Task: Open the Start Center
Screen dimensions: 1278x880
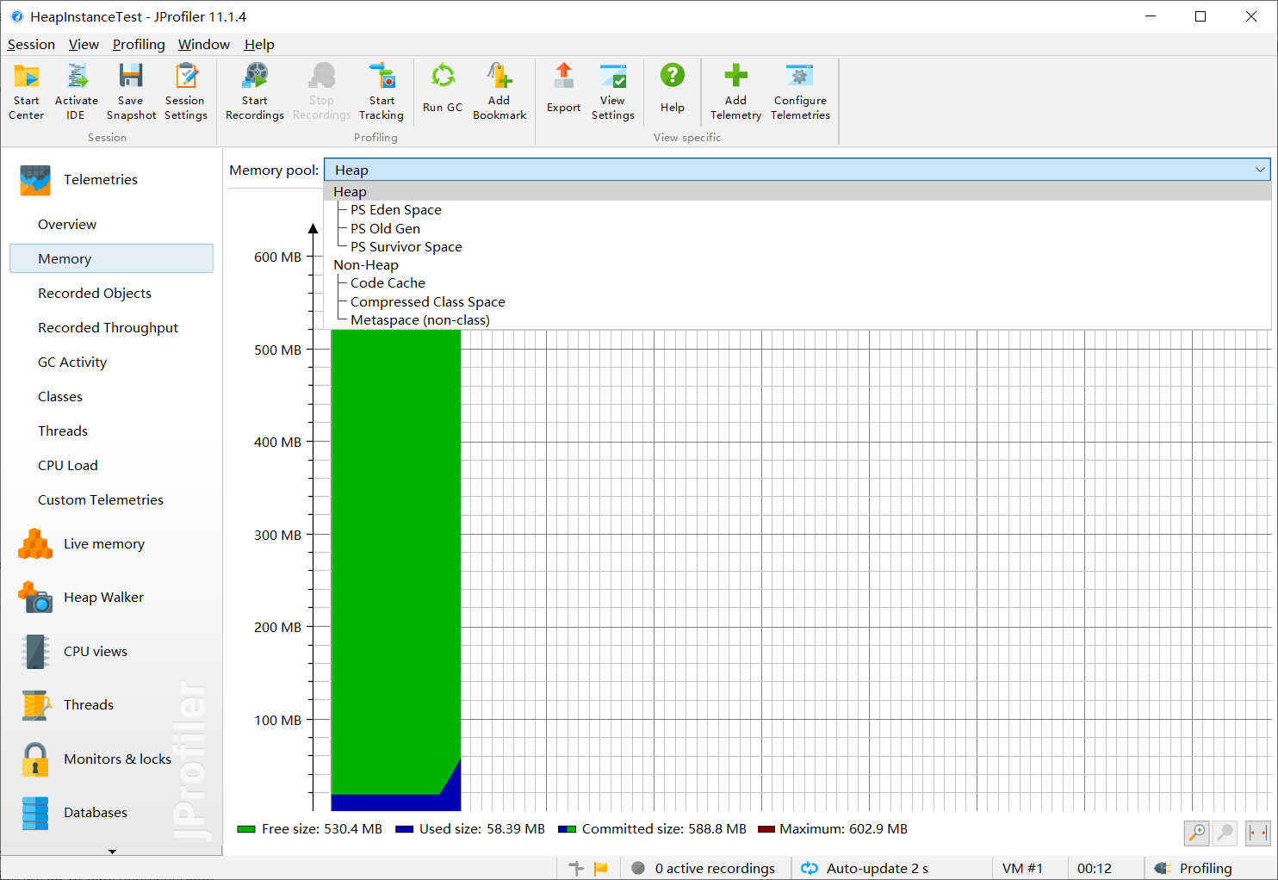Action: [27, 91]
